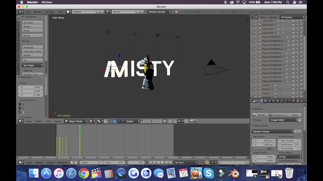Click the Duplicate Linked button
The height and width of the screenshot is (181, 323).
click(33, 51)
